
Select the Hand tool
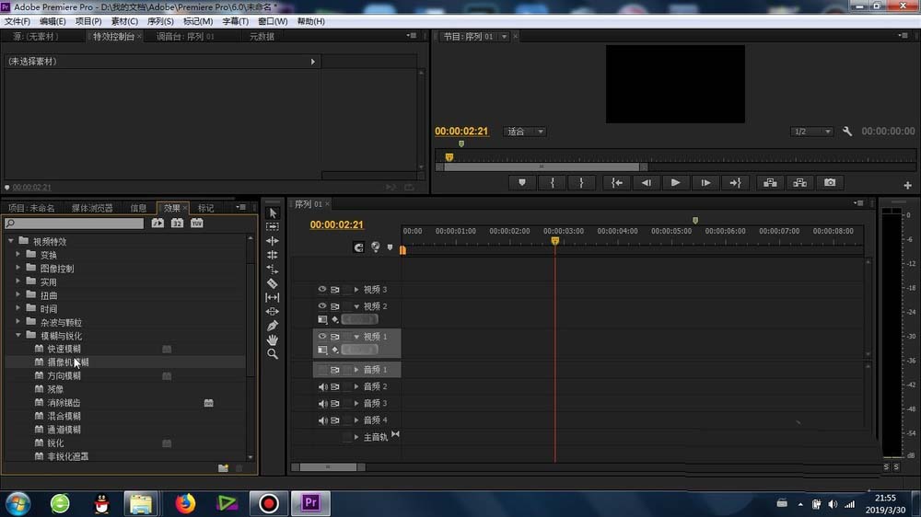tap(273, 339)
